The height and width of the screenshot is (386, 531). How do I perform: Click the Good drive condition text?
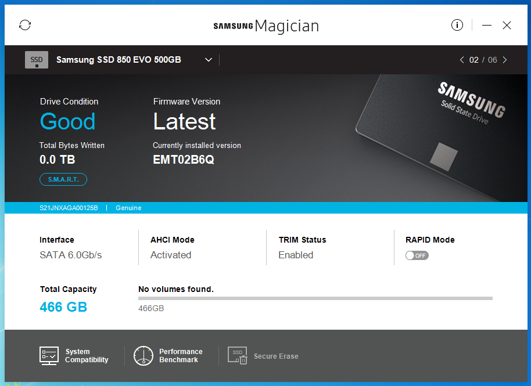point(68,121)
